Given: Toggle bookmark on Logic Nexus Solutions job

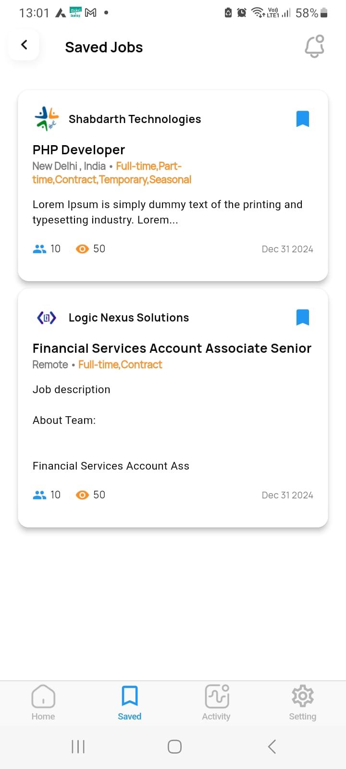Looking at the screenshot, I should [x=302, y=317].
